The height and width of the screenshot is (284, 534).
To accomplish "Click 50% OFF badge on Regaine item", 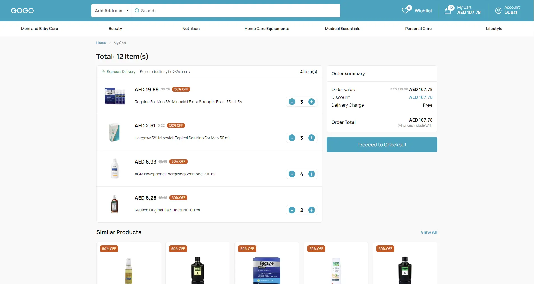I will 181,89.
